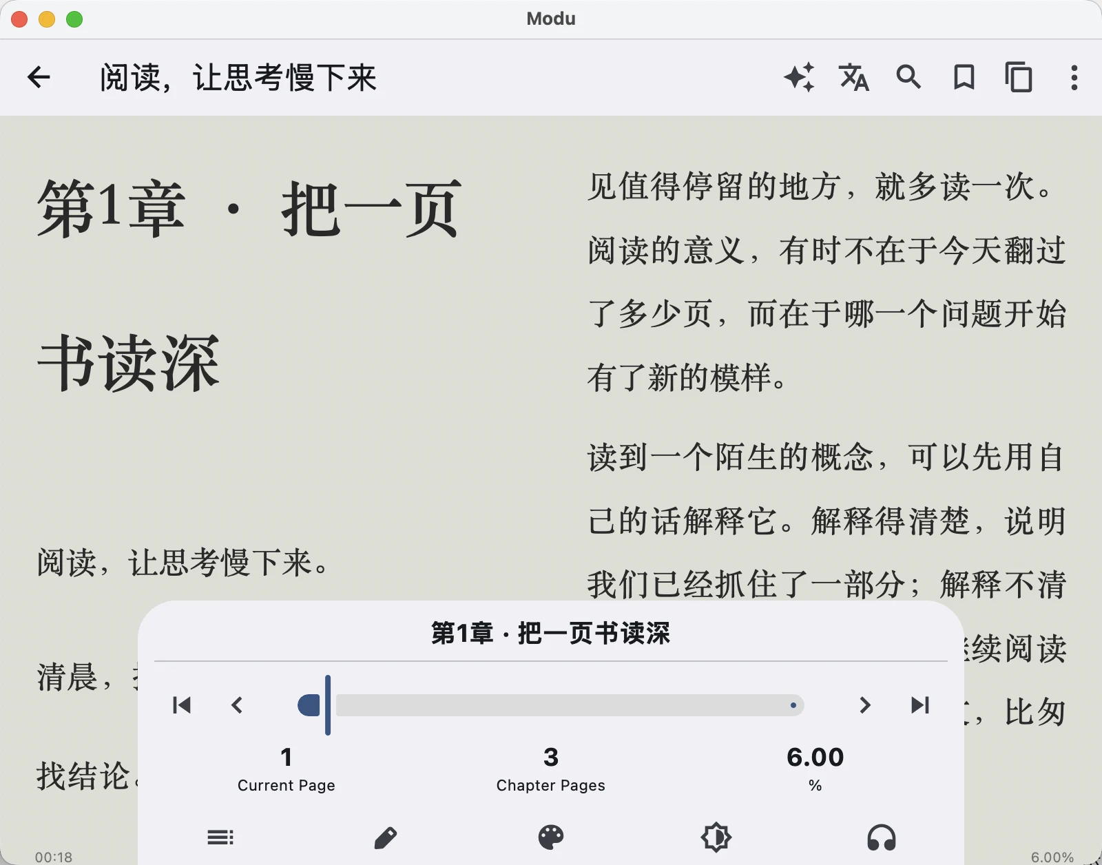Click the 6.00 percent value

coord(815,758)
